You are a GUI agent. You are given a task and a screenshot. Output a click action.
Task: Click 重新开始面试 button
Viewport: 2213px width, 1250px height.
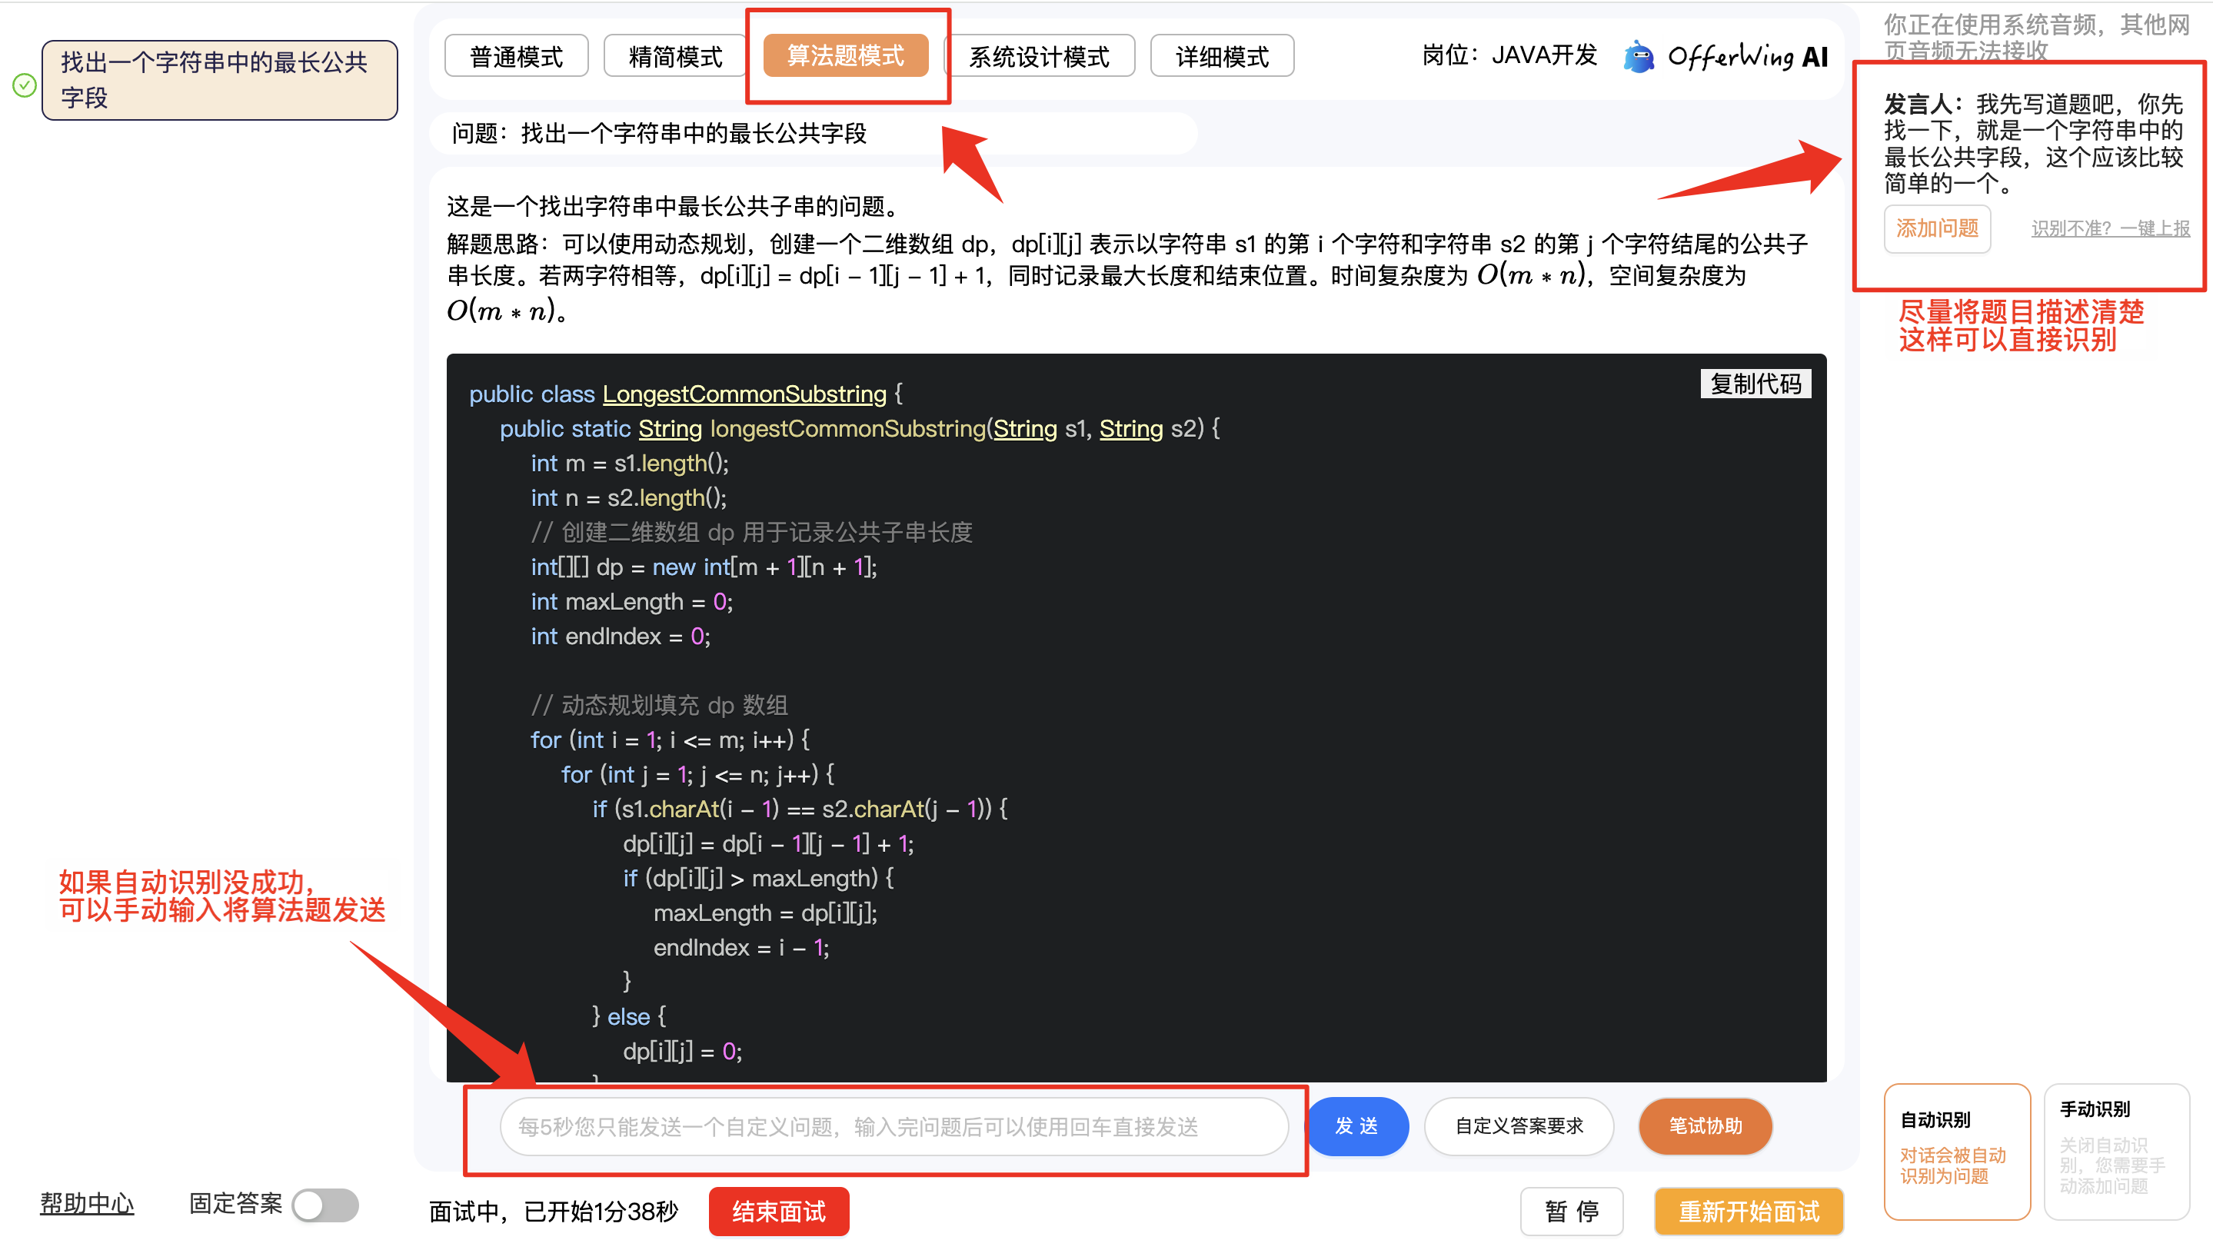(x=1749, y=1212)
